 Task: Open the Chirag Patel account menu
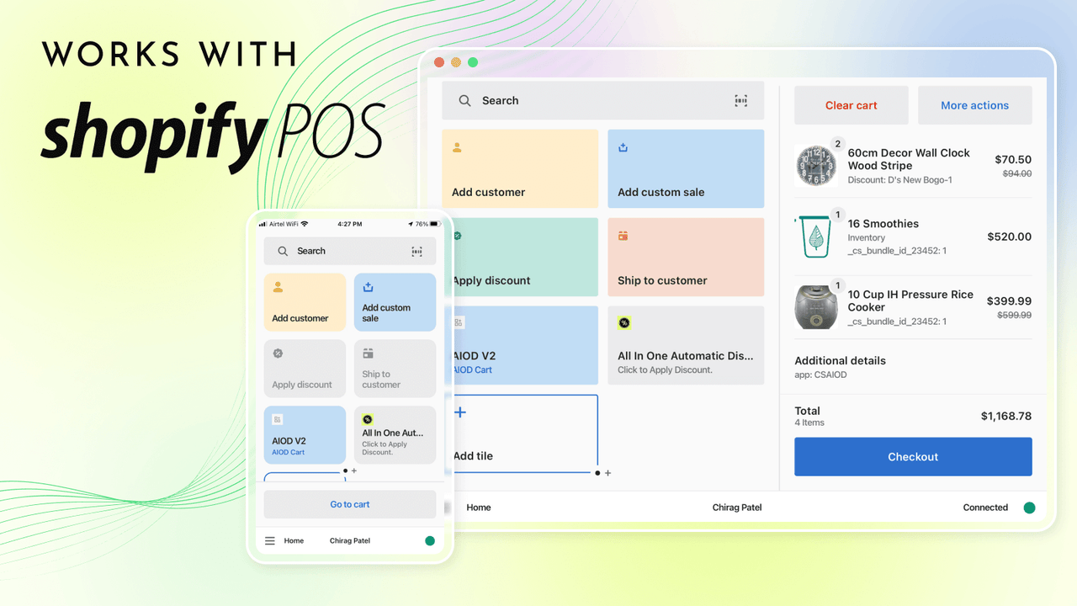tap(736, 508)
